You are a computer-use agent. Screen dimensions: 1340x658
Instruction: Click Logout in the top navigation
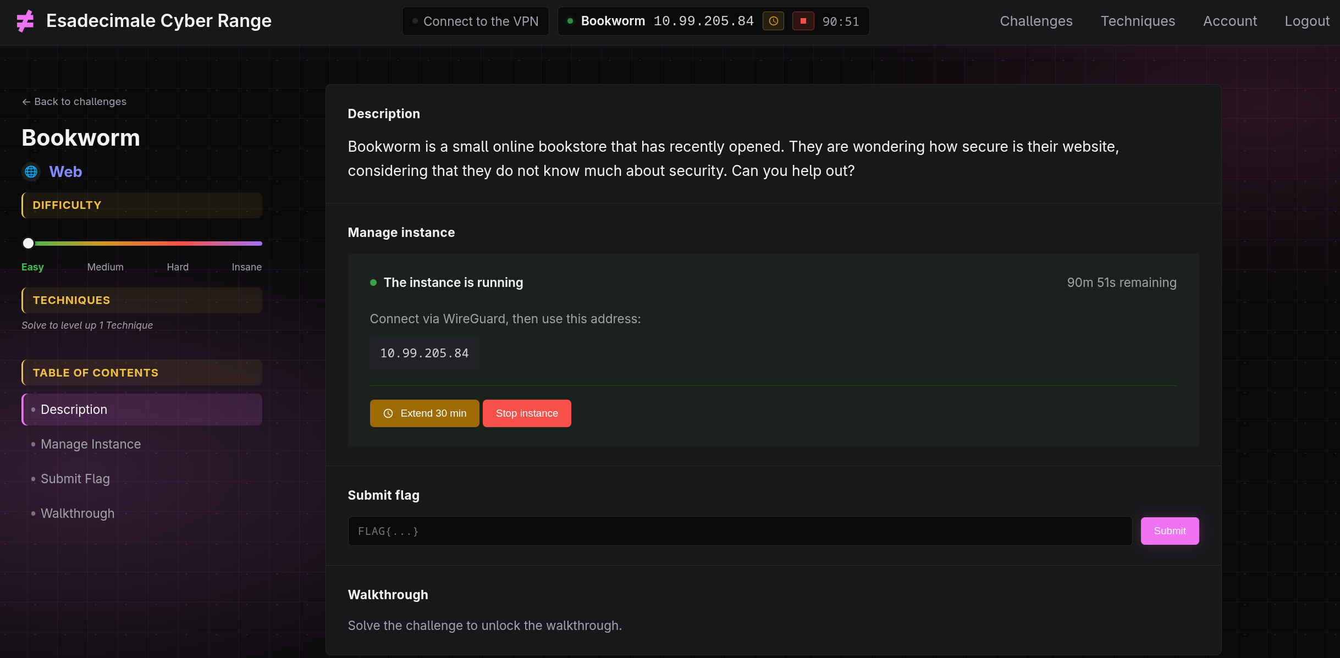pyautogui.click(x=1307, y=21)
